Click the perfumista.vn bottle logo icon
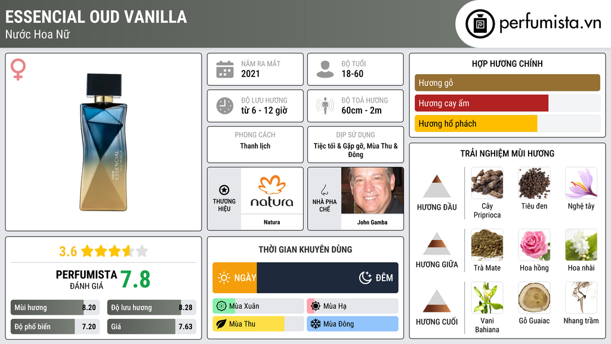 click(x=480, y=24)
